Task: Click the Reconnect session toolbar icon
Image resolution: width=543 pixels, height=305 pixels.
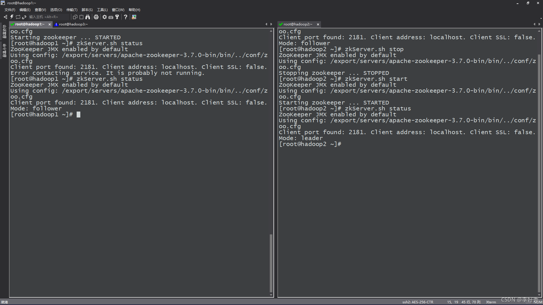Action: 18,17
